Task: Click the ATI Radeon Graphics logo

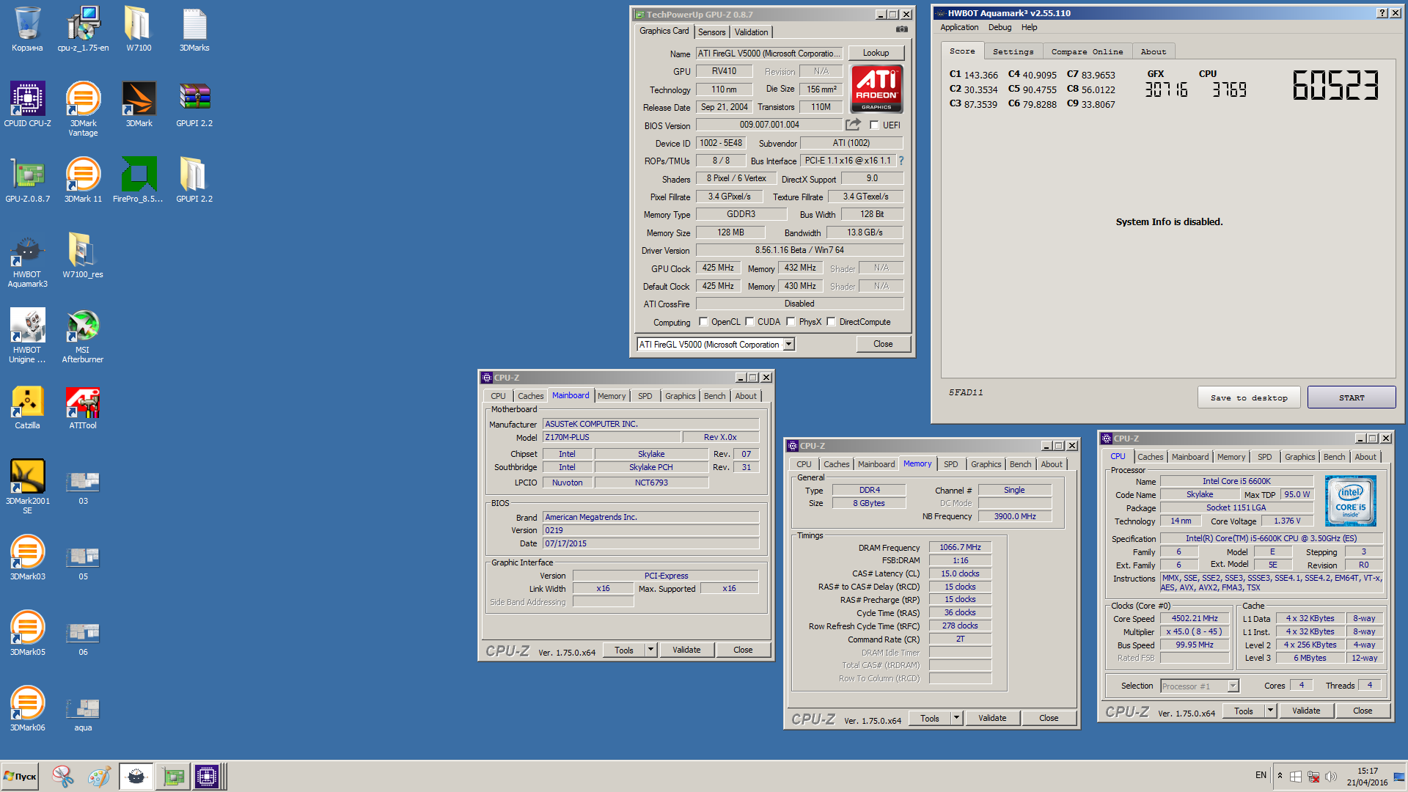Action: [876, 89]
